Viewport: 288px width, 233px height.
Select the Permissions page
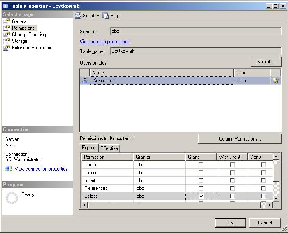[23, 28]
